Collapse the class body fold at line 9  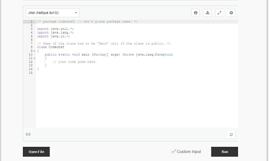34,51
